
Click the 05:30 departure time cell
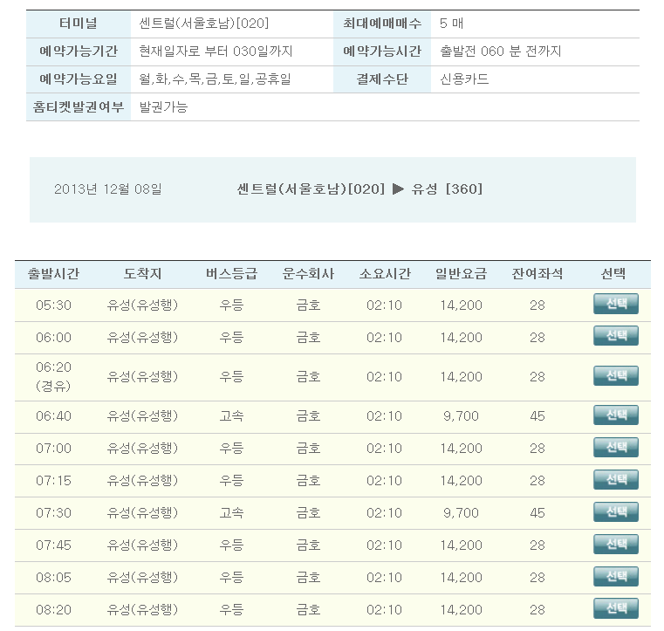(53, 305)
